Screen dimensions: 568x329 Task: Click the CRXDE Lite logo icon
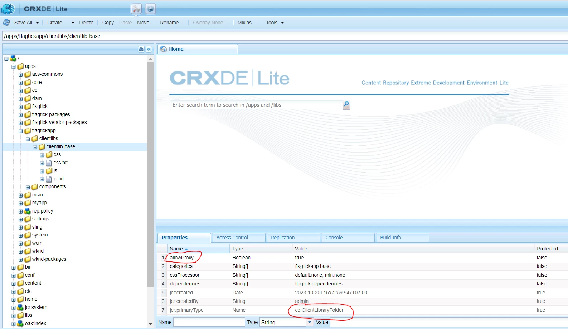[x=8, y=9]
